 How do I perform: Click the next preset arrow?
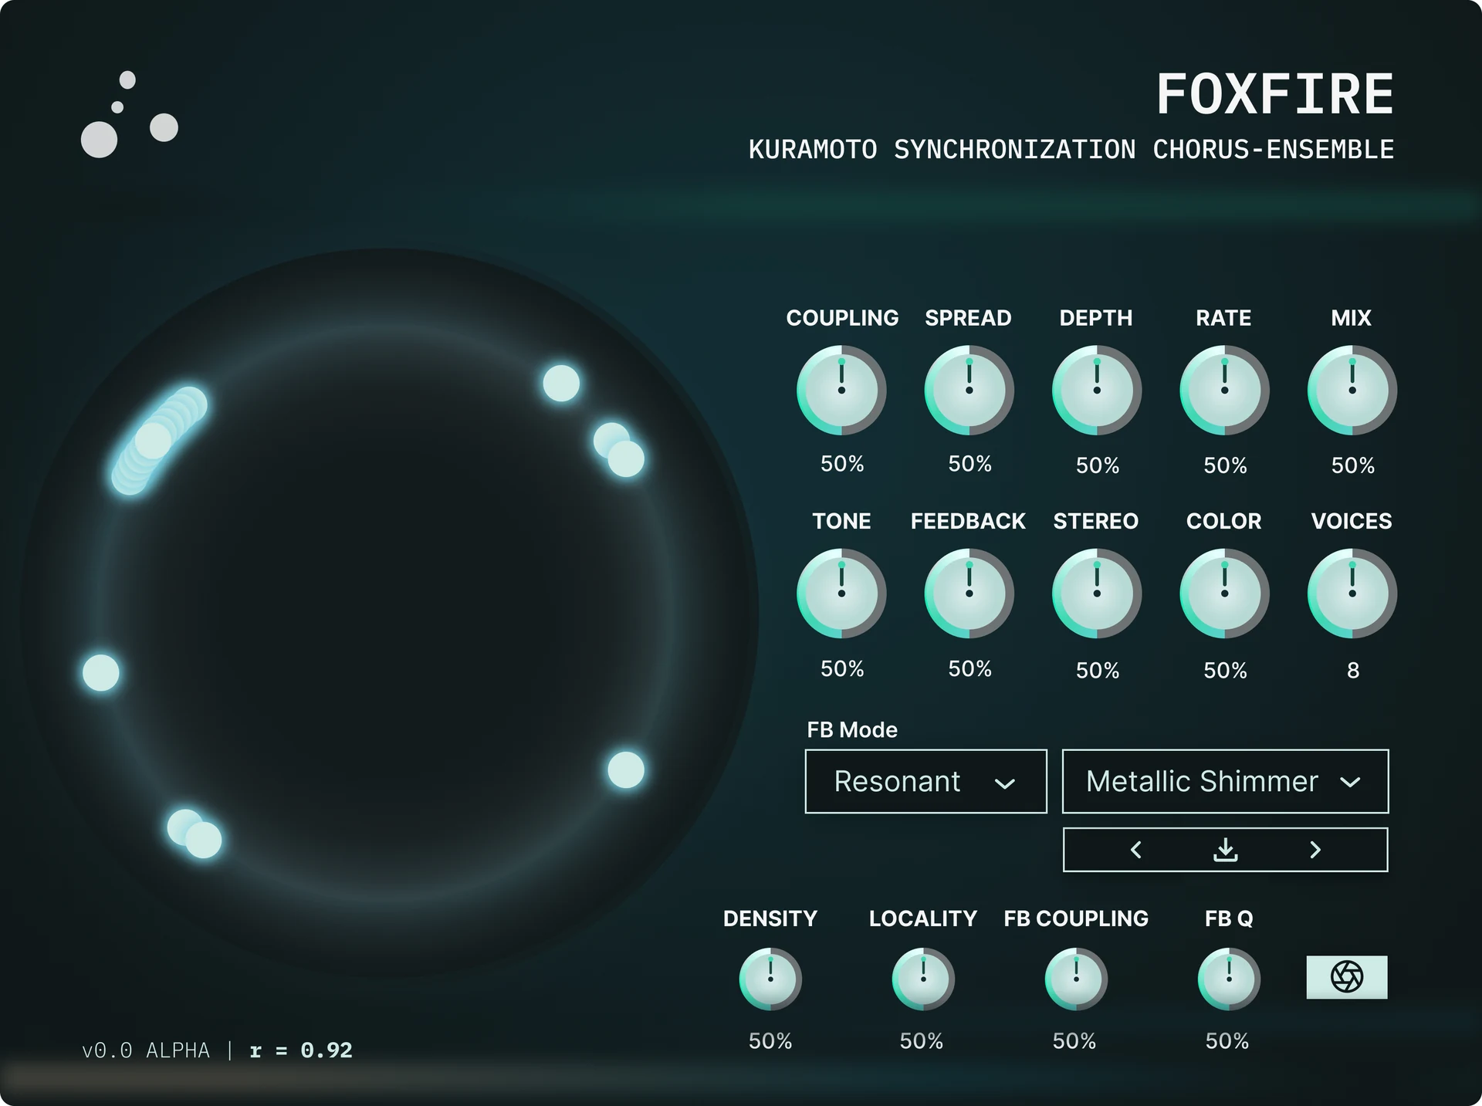pyautogui.click(x=1315, y=850)
